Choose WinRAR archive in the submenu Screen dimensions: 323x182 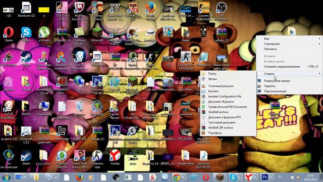[228, 112]
